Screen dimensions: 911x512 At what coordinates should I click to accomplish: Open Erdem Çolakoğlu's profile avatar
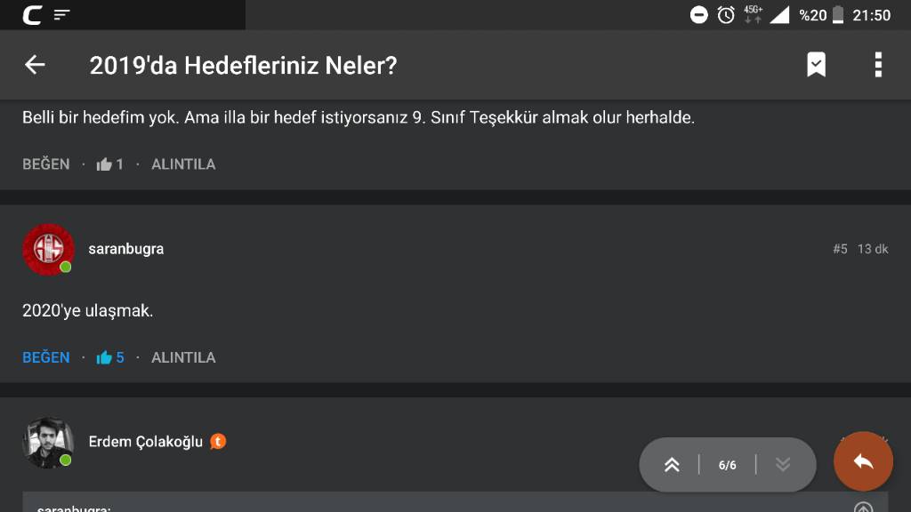pos(48,442)
